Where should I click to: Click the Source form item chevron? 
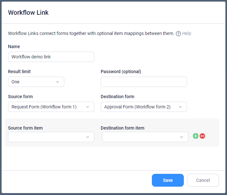tap(88, 137)
